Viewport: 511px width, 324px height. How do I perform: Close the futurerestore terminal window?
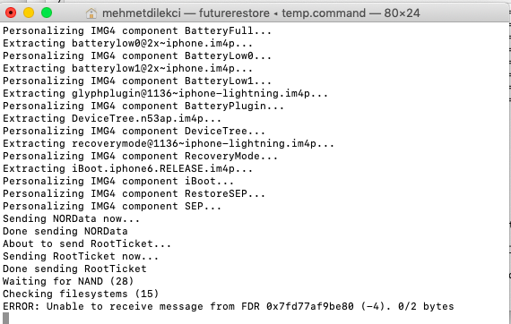coord(11,13)
